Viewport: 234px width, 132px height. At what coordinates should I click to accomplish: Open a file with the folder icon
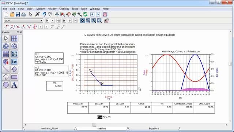(12, 14)
